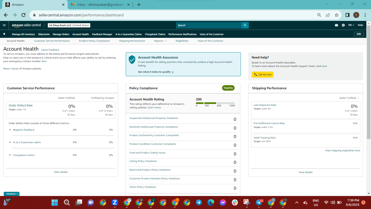Screen dimensions: 371x209
Task: Click the Edit button in navigation bar
Action: 359,34
